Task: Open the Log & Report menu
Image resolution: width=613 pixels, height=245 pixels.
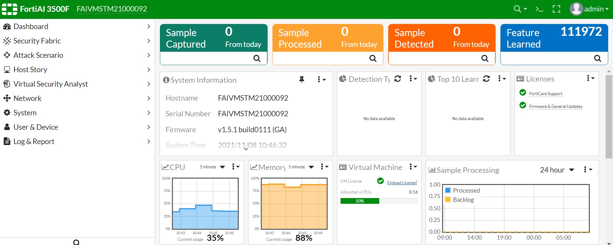Action: 77,142
